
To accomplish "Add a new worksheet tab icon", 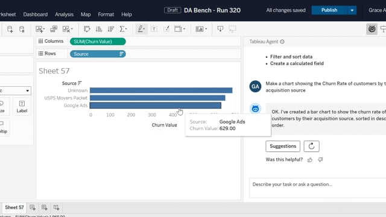I will pyautogui.click(x=33, y=207).
